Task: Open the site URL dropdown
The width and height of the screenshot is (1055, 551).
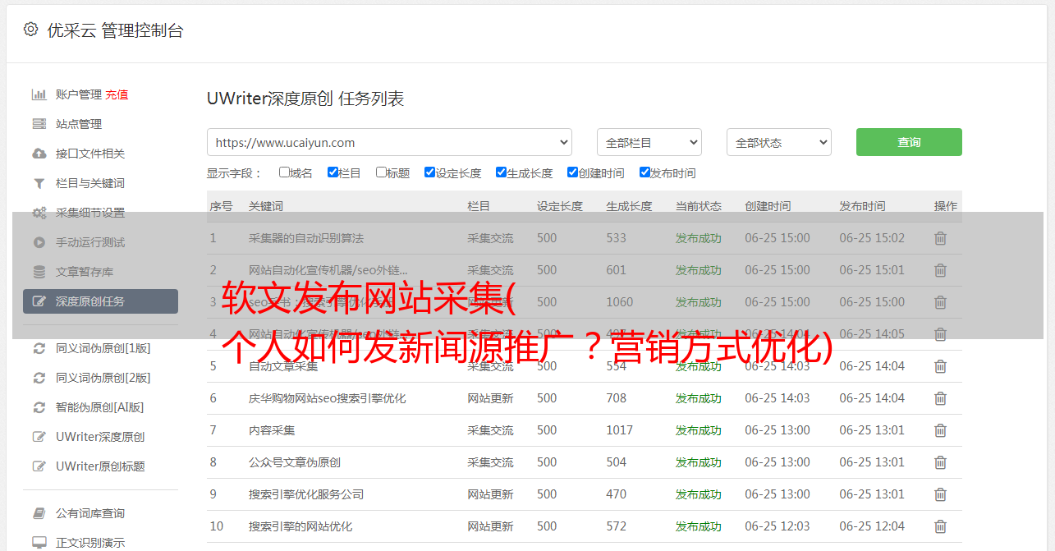Action: (x=389, y=142)
